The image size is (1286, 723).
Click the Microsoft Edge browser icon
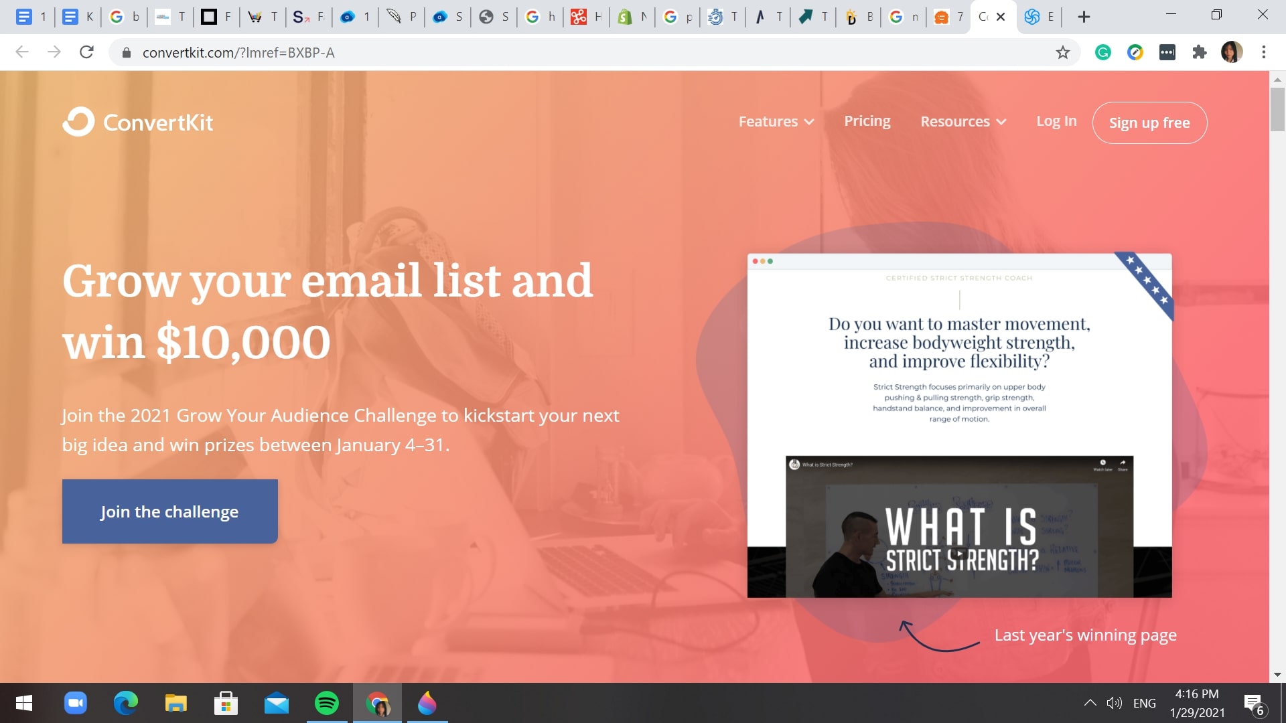pos(127,703)
